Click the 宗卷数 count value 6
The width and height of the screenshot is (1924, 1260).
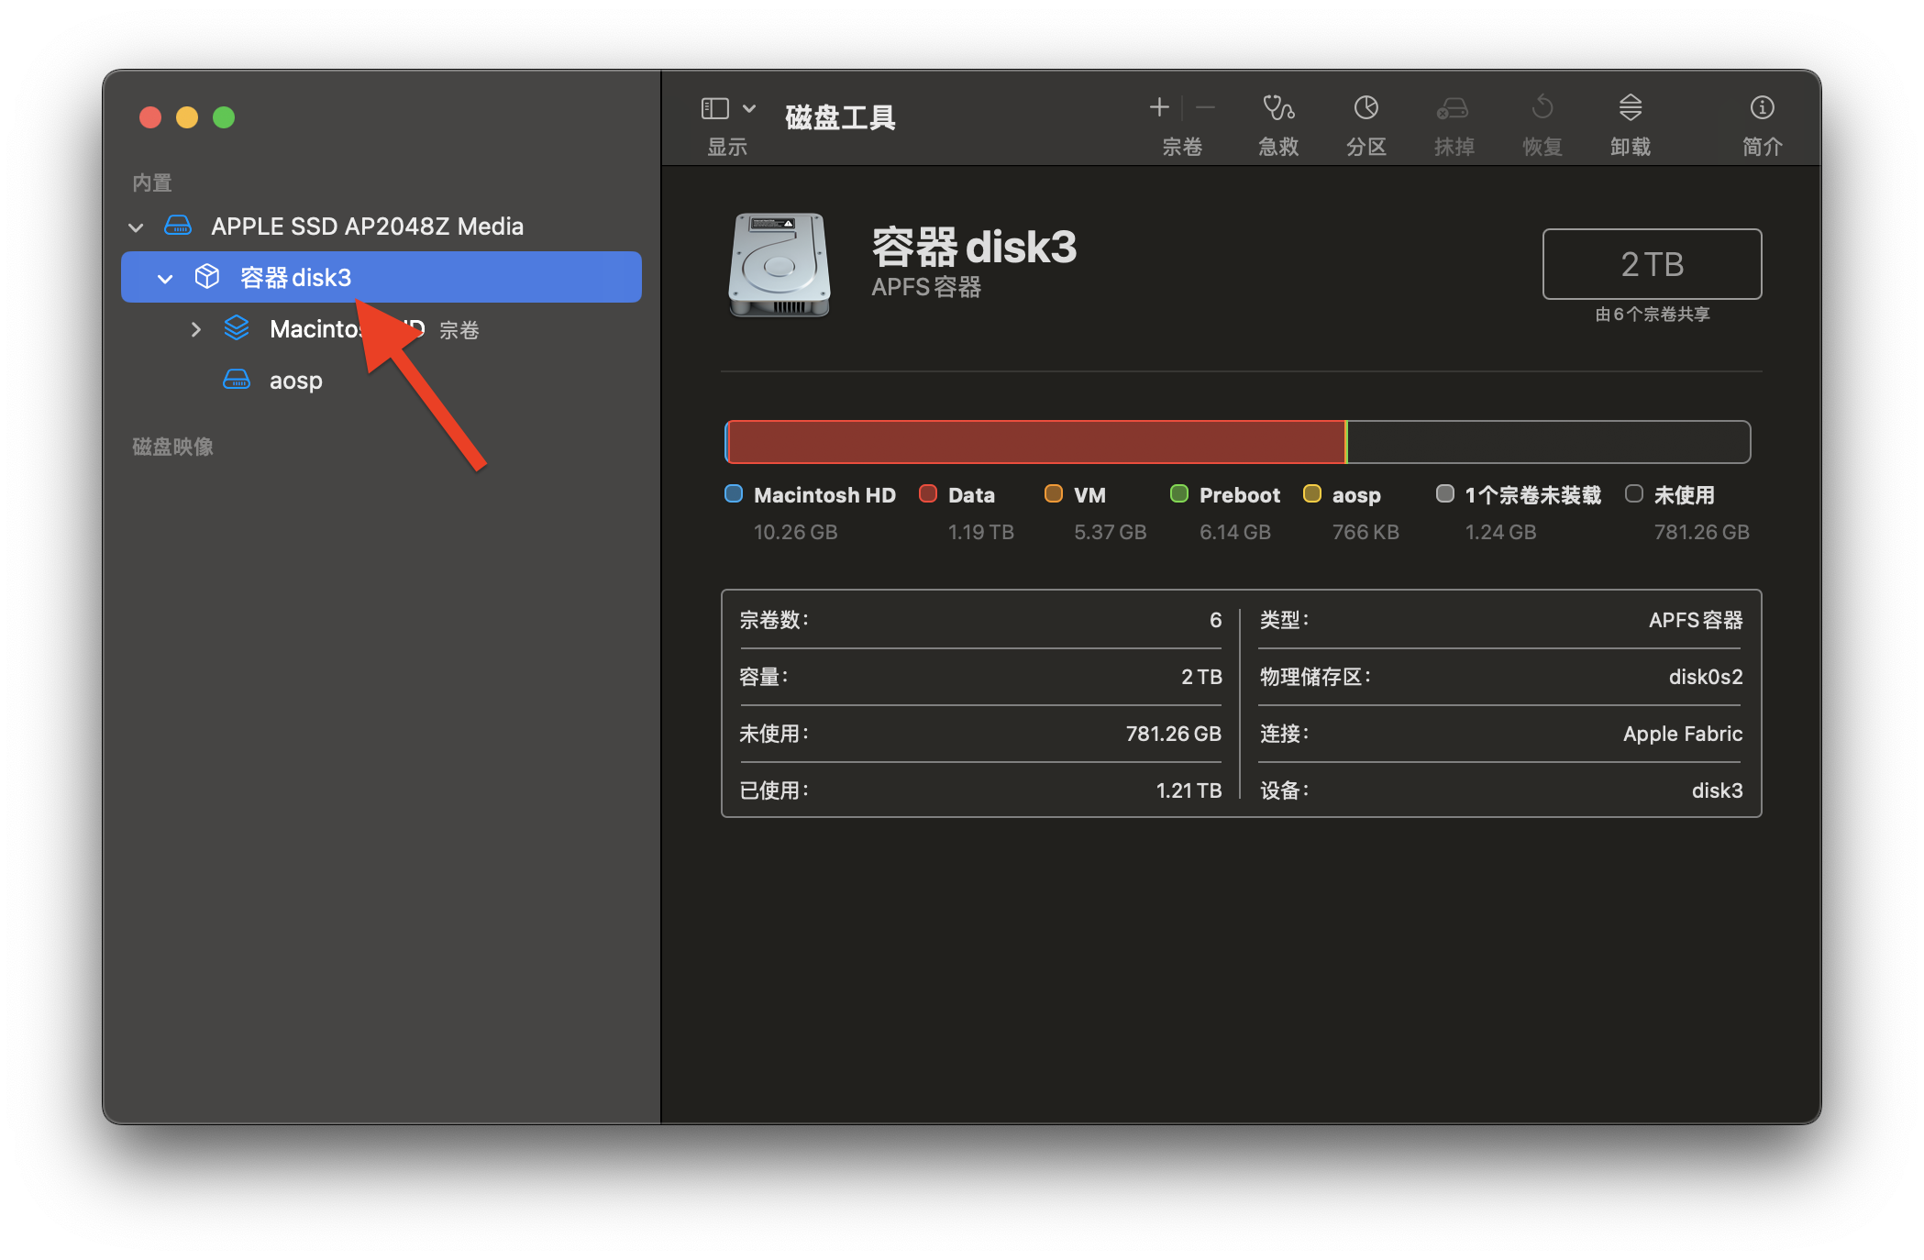[x=1215, y=620]
